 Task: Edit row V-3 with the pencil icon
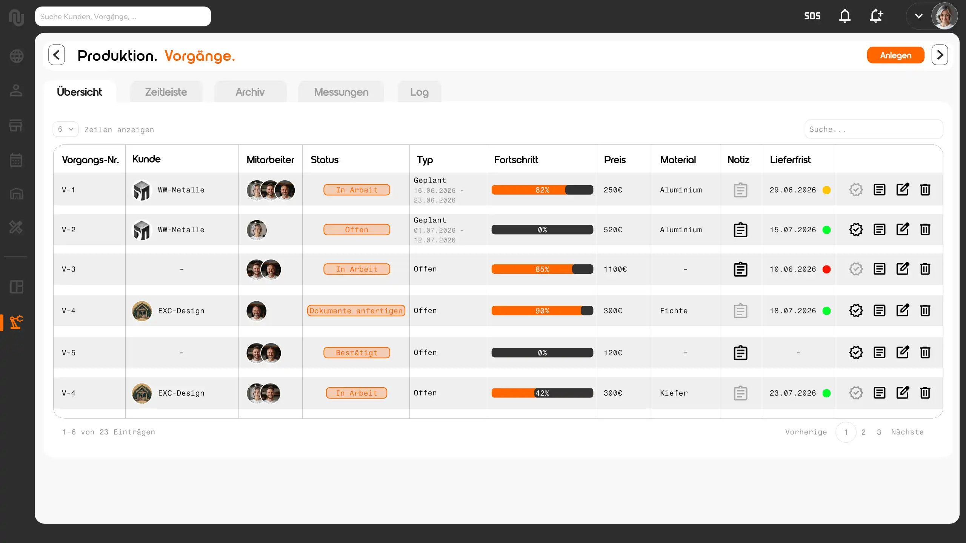[902, 269]
